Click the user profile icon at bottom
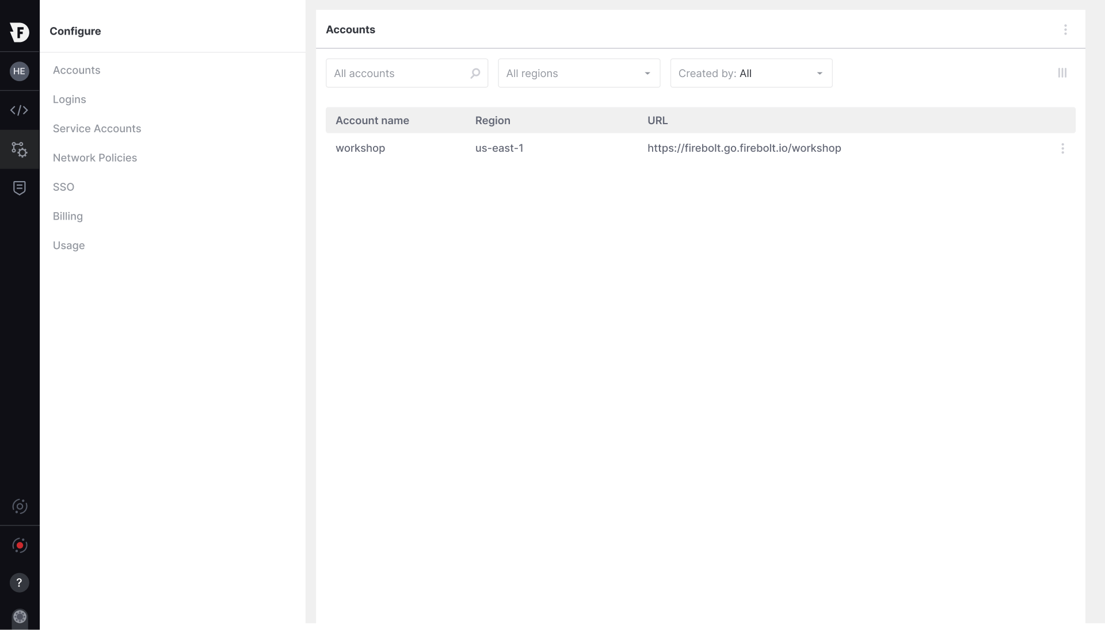Screen dimensions: 1105x630 click(x=20, y=617)
